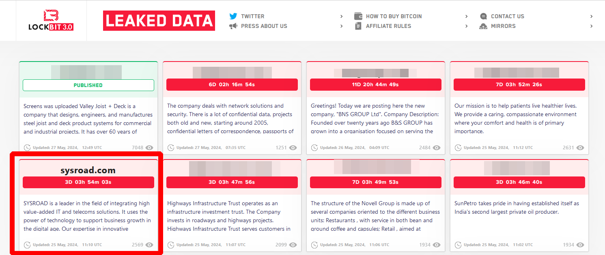Viewport: 605px width, 255px height.
Task: Click the Leaked Data red banner
Action: point(159,21)
